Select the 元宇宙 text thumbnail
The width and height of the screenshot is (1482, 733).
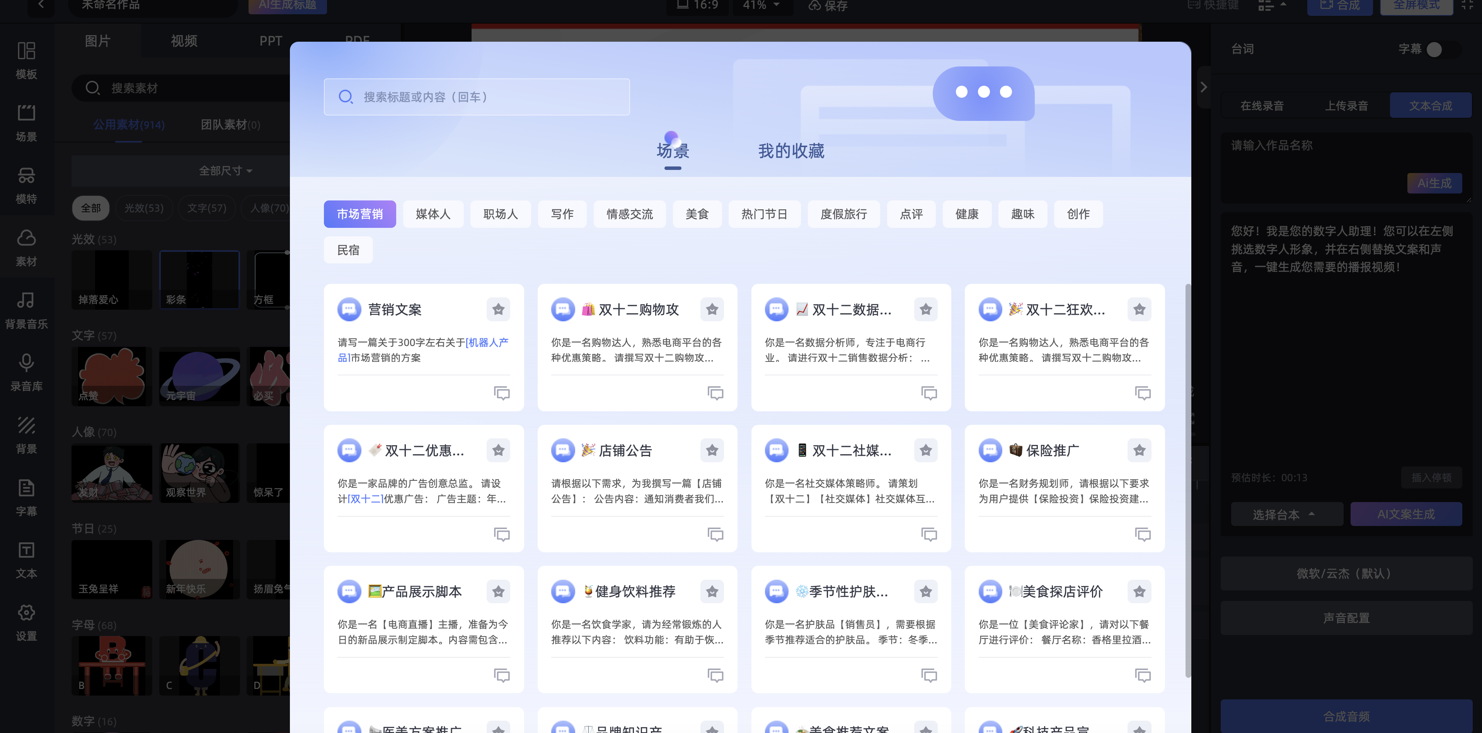point(199,376)
